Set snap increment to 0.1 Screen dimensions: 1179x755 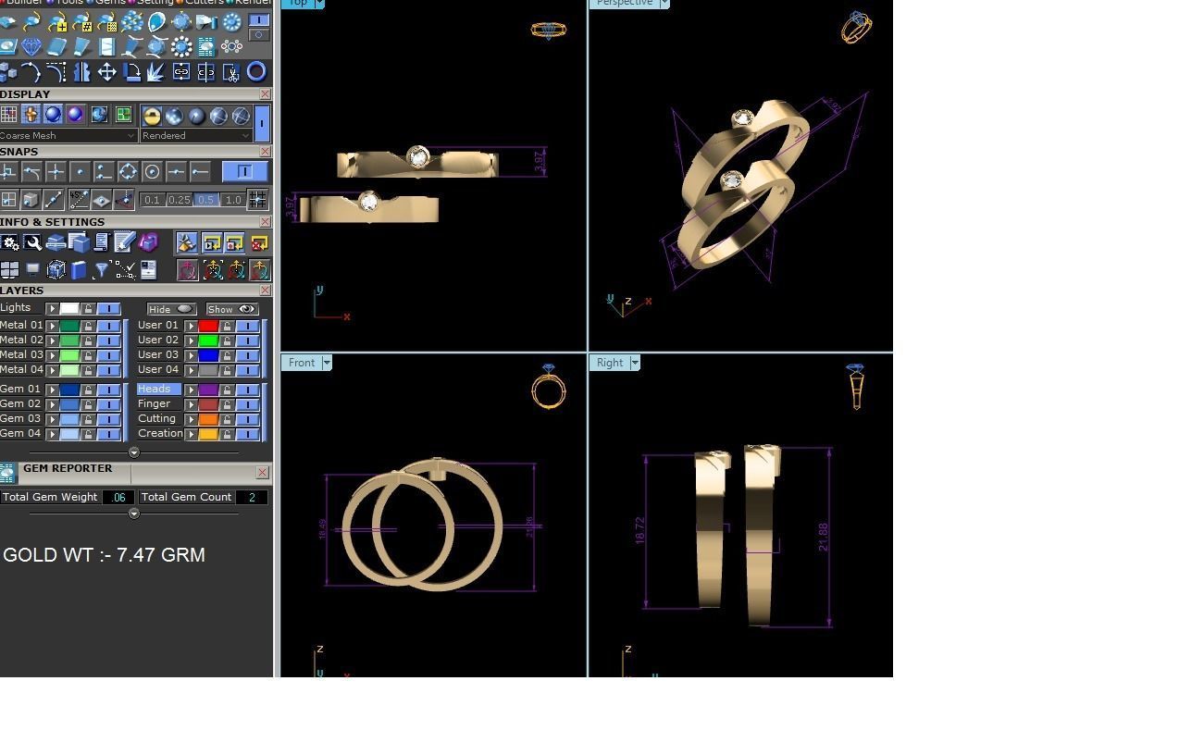[152, 200]
